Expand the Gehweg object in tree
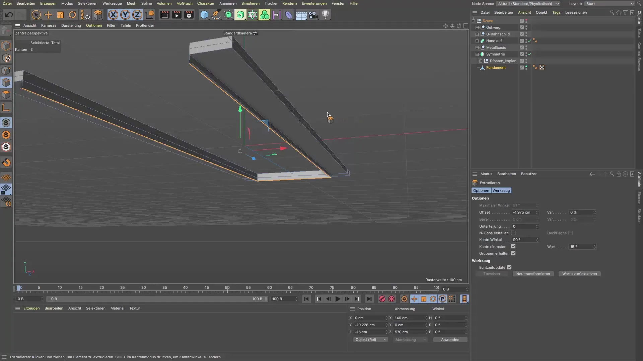This screenshot has height=361, width=643. [x=477, y=27]
